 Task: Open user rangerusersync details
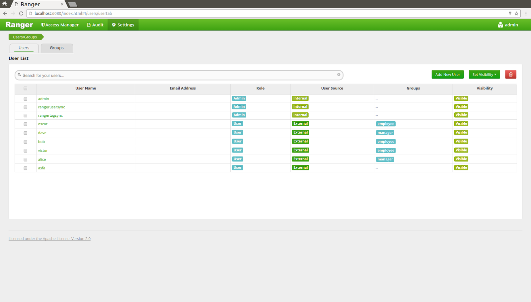(51, 107)
